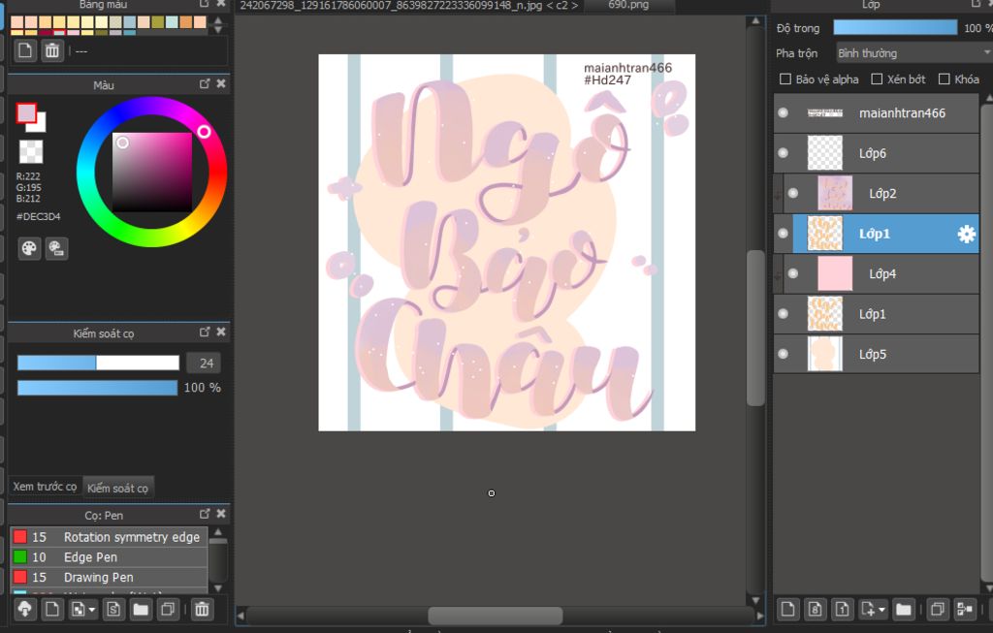Image resolution: width=993 pixels, height=633 pixels.
Task: Delete the selected brush
Action: click(202, 609)
